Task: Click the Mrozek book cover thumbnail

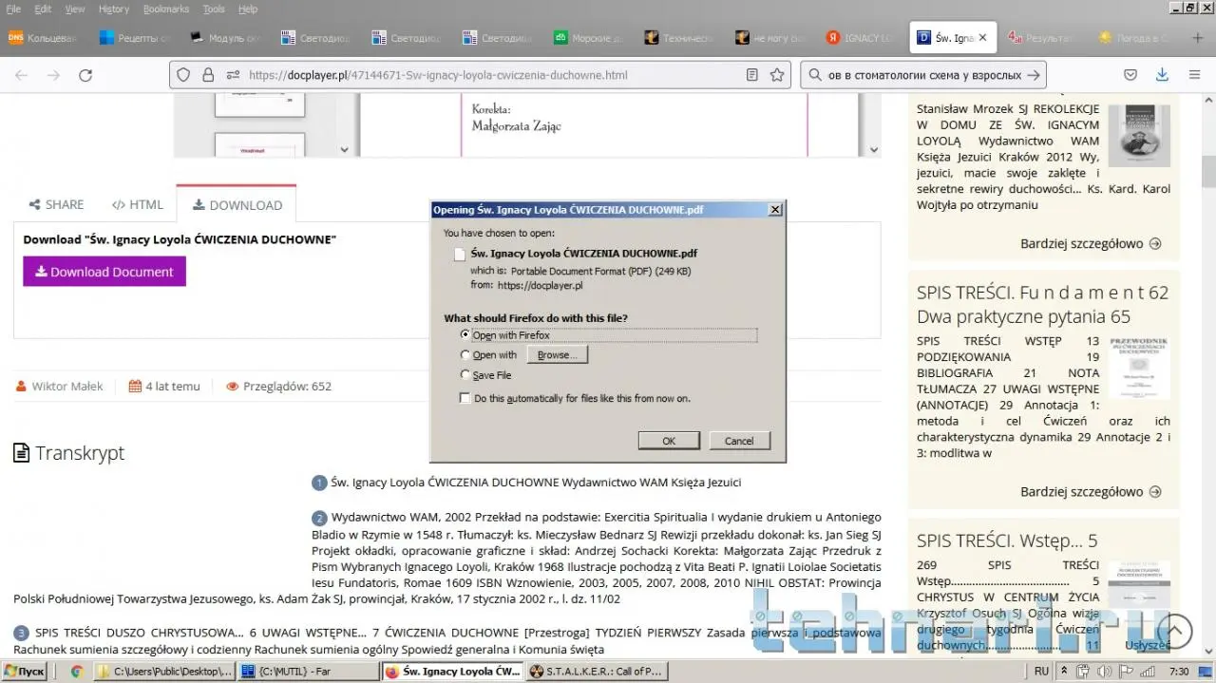Action: (1139, 136)
